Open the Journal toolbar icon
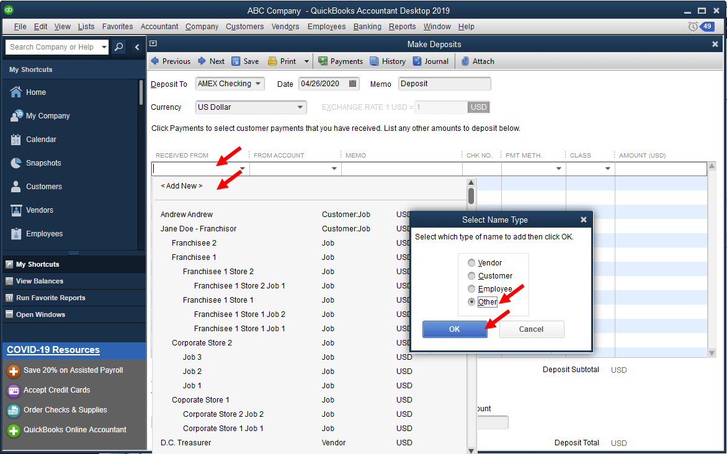Viewport: 727px width, 454px height. (x=417, y=61)
